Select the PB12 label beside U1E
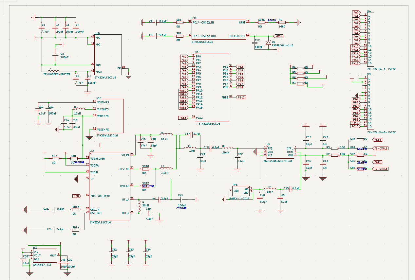415x280 pixels. tap(241, 97)
